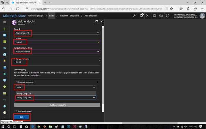Click the taskbar clock showing 12:10 AM
The height and width of the screenshot is (129, 206).
coord(192,127)
